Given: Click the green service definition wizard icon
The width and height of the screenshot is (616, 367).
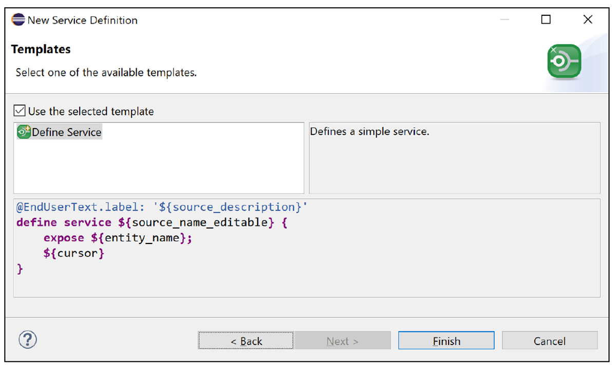Looking at the screenshot, I should (564, 60).
